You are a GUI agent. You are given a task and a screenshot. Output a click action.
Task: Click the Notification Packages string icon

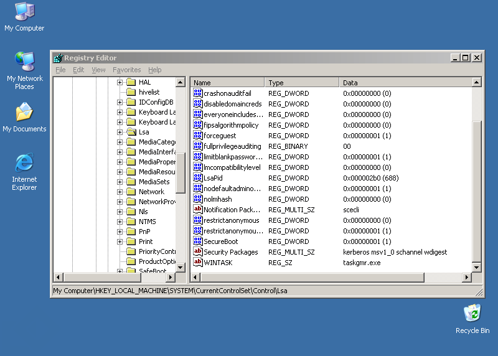[x=197, y=210]
